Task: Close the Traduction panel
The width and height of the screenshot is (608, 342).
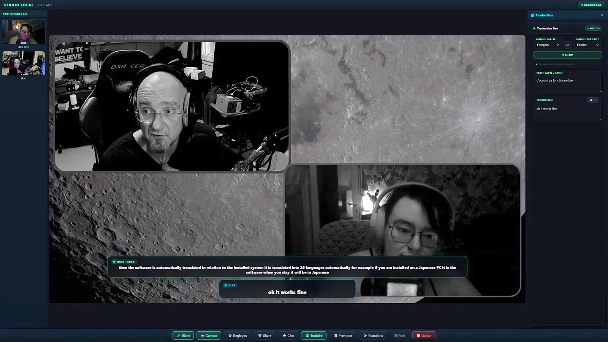Action: [x=602, y=15]
